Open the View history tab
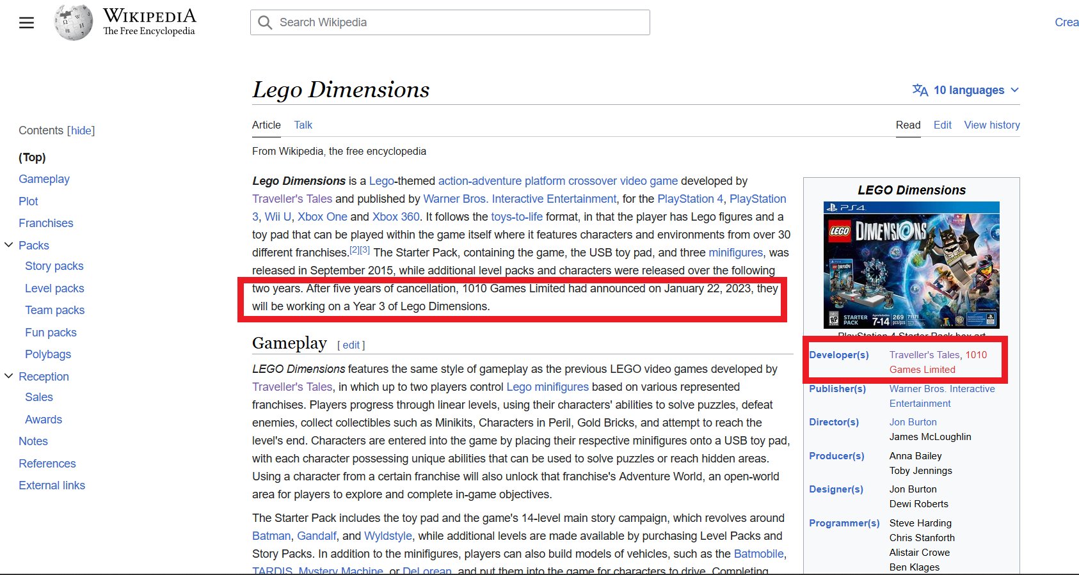 coord(992,125)
